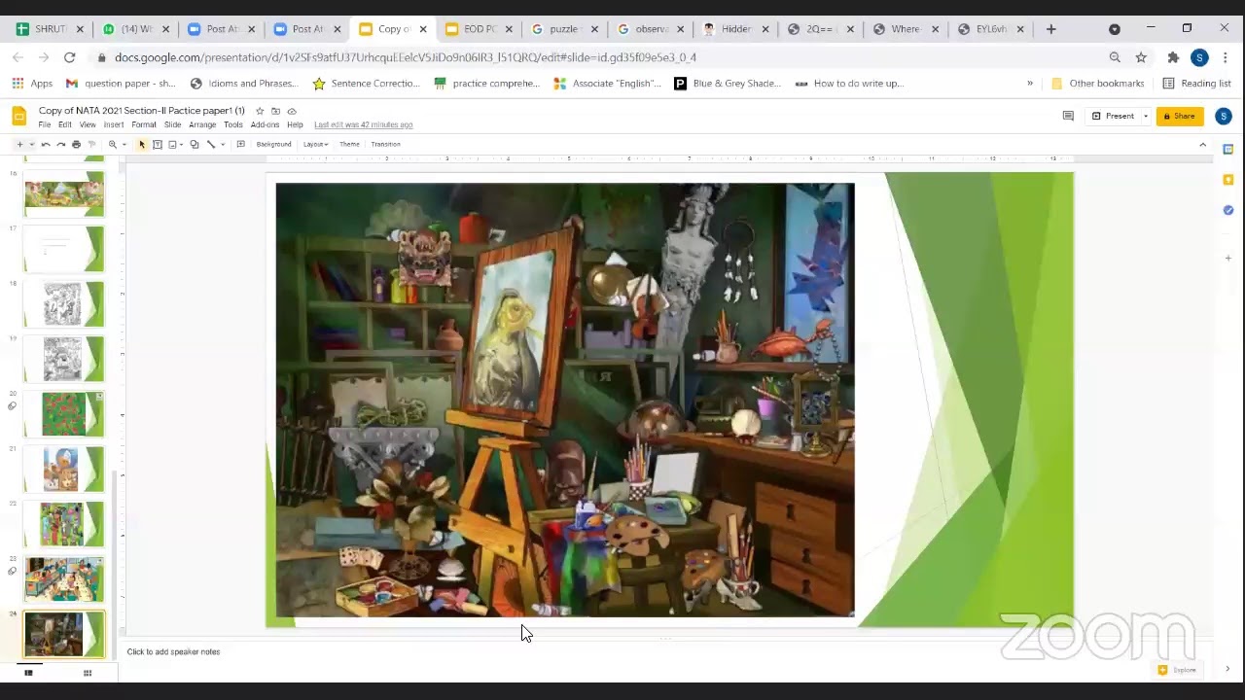The height and width of the screenshot is (700, 1245).
Task: Open the Keep side panel icon
Action: (x=1228, y=180)
